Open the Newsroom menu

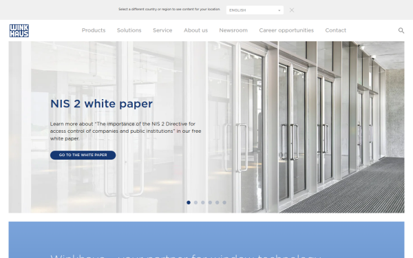click(x=233, y=30)
